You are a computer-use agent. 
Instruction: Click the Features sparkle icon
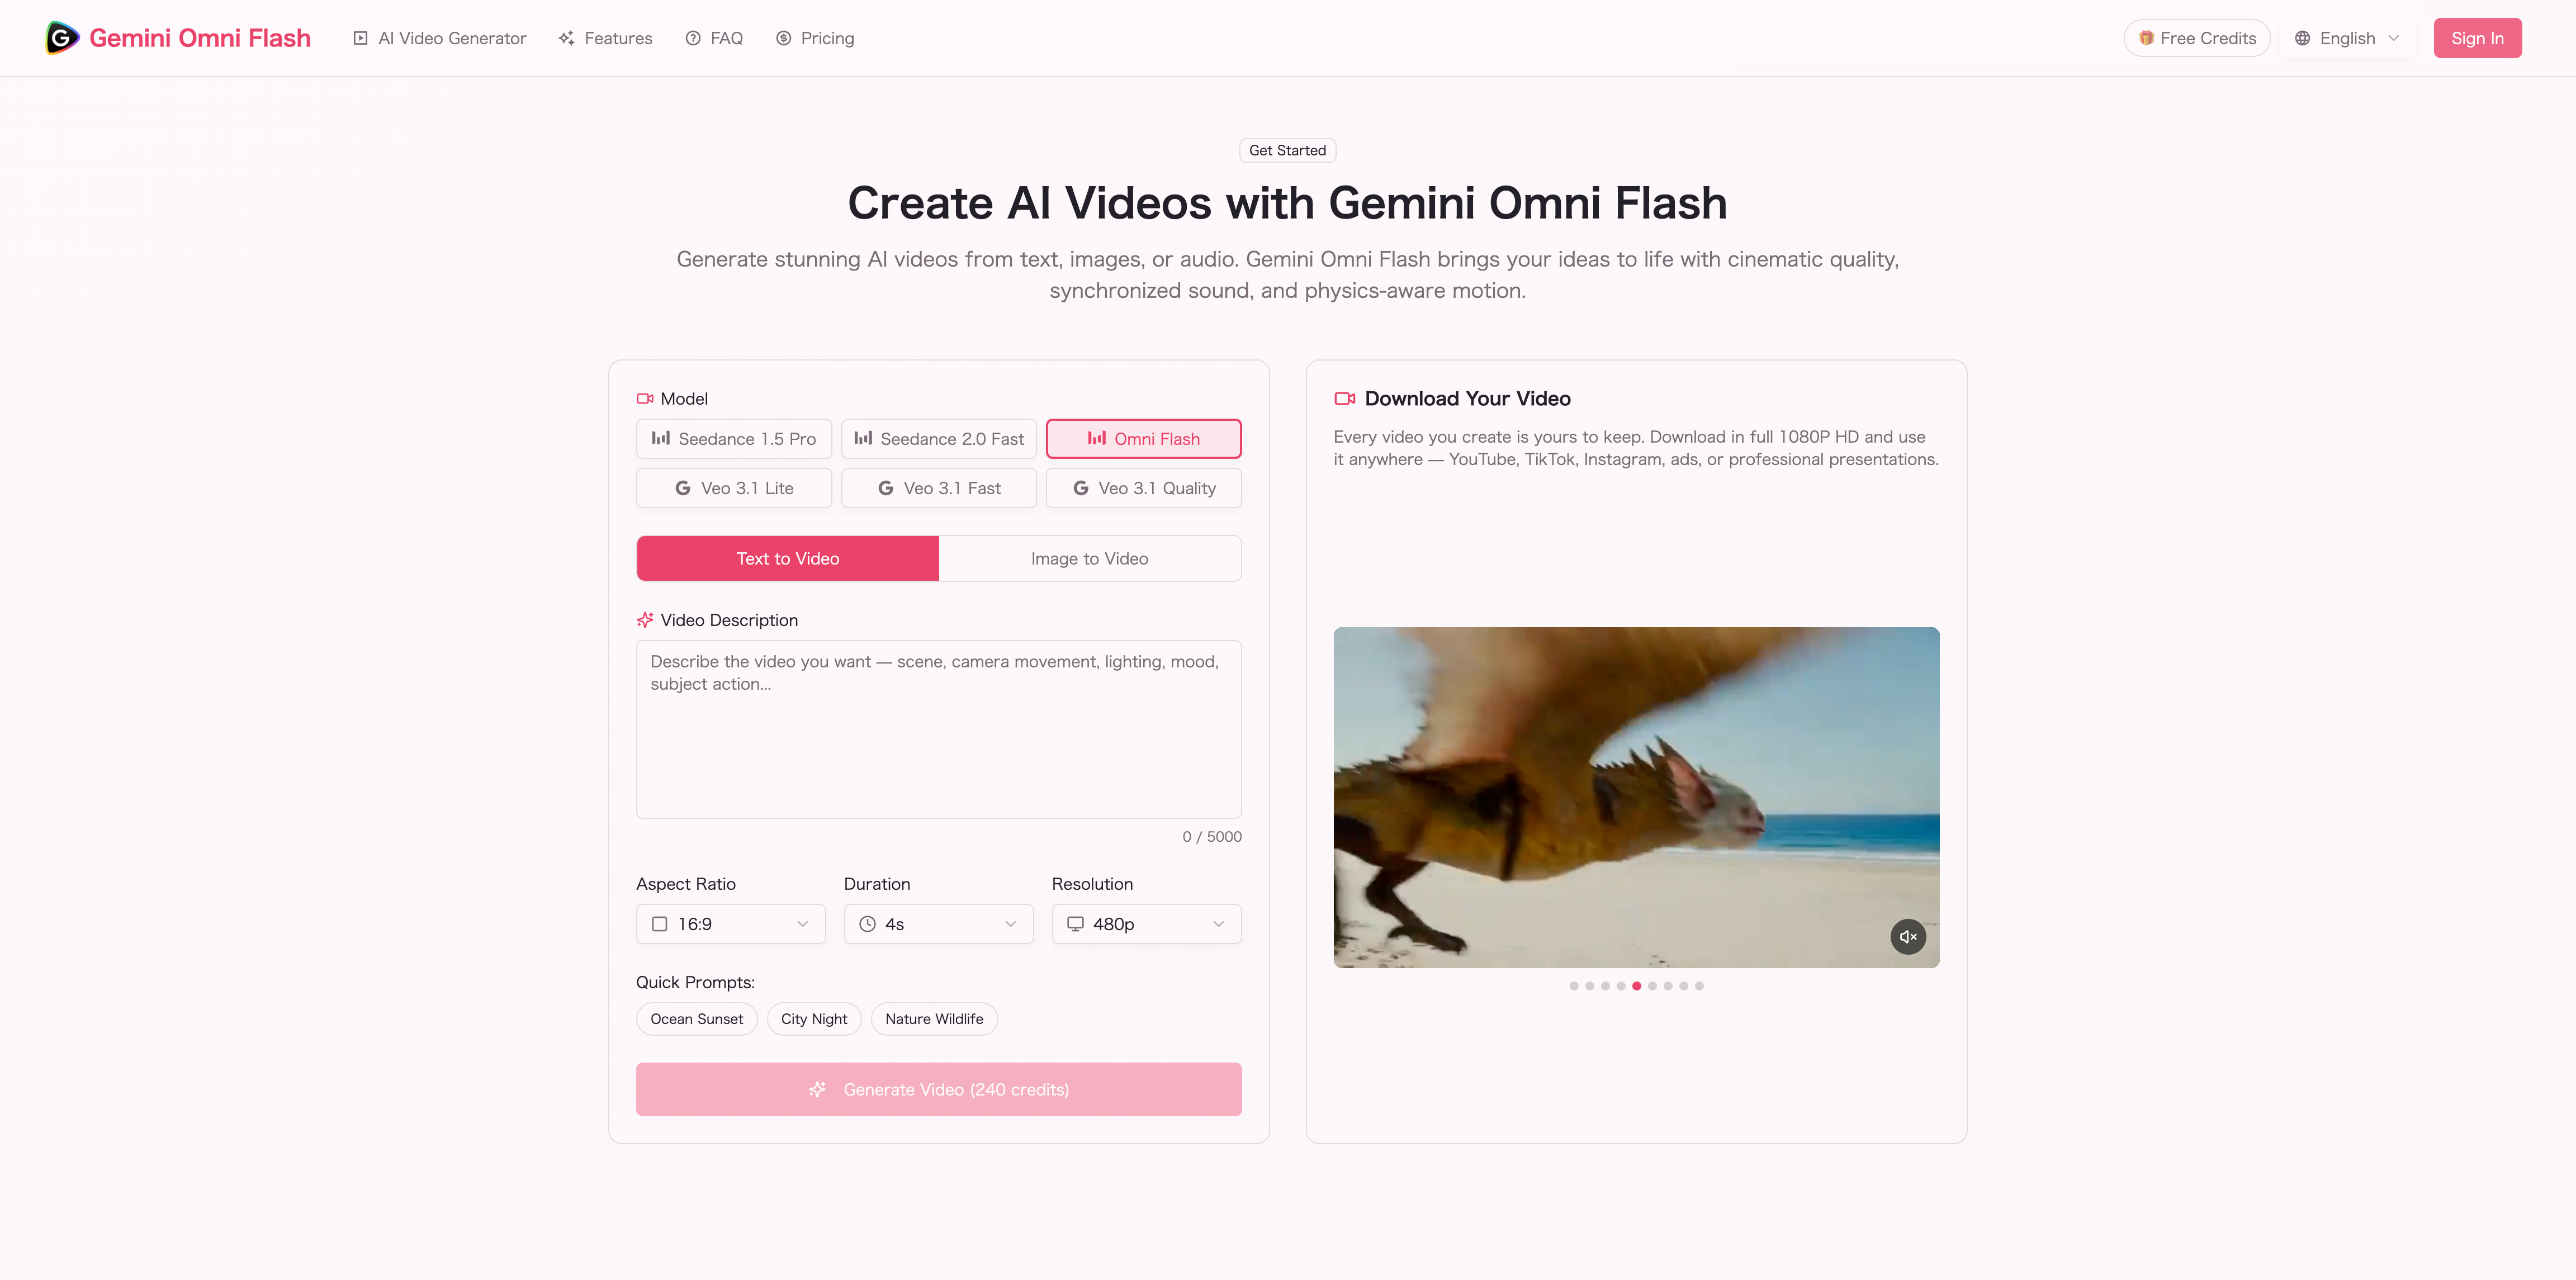click(567, 38)
